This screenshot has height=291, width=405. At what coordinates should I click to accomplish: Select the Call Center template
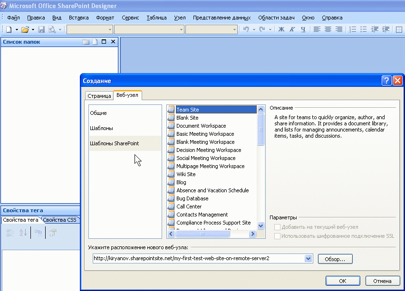click(189, 207)
